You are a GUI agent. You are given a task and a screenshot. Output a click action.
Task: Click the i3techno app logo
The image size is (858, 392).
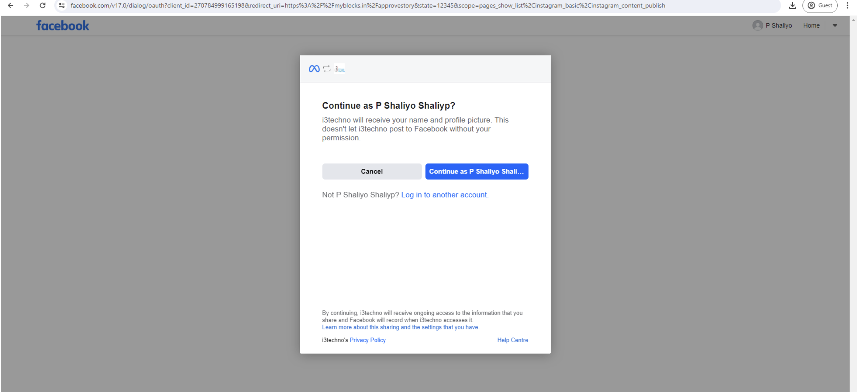coord(340,69)
